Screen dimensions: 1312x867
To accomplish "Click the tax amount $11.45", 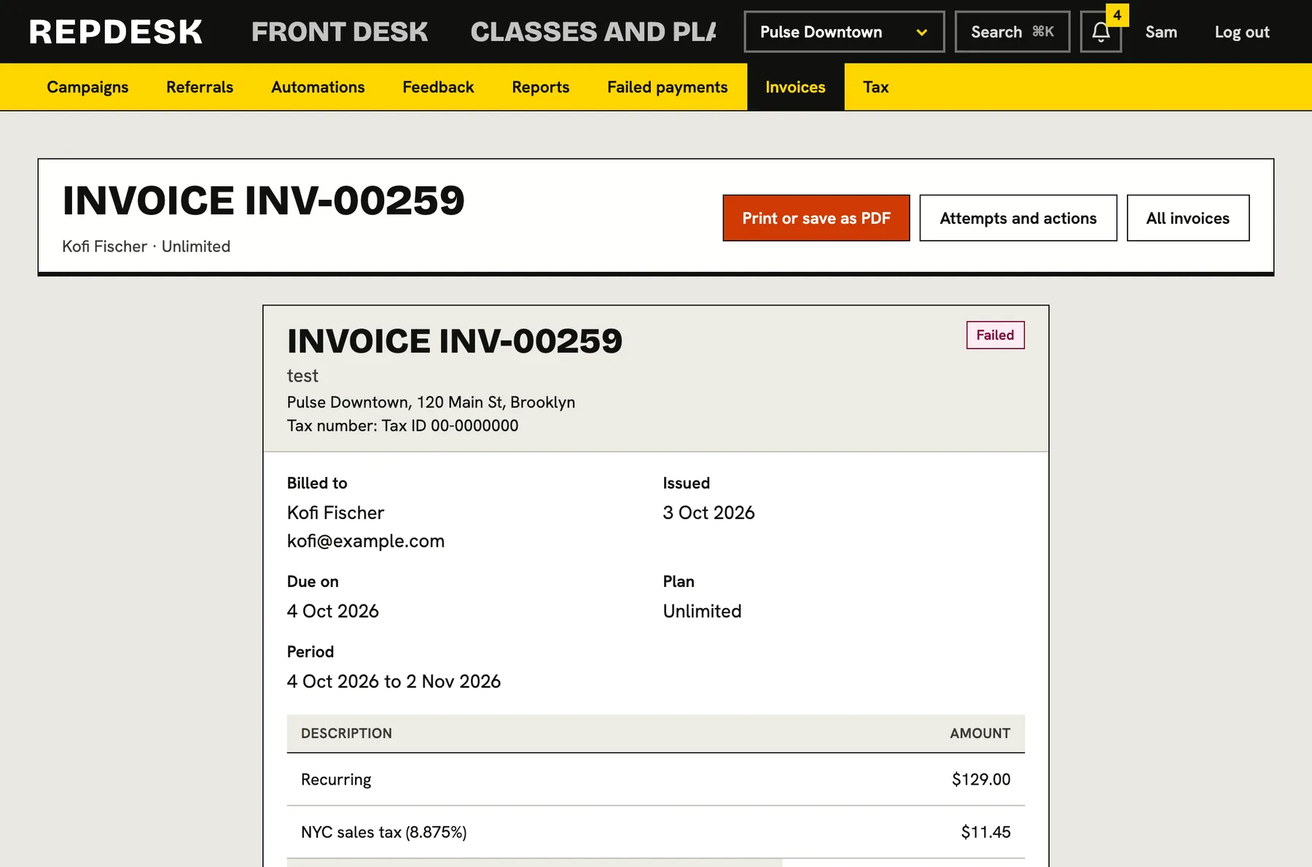I will pos(985,832).
